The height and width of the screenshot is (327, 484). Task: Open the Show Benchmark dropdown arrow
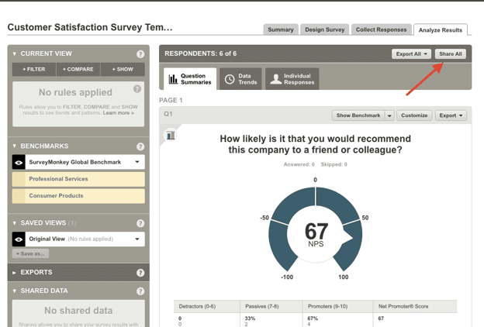pos(389,115)
